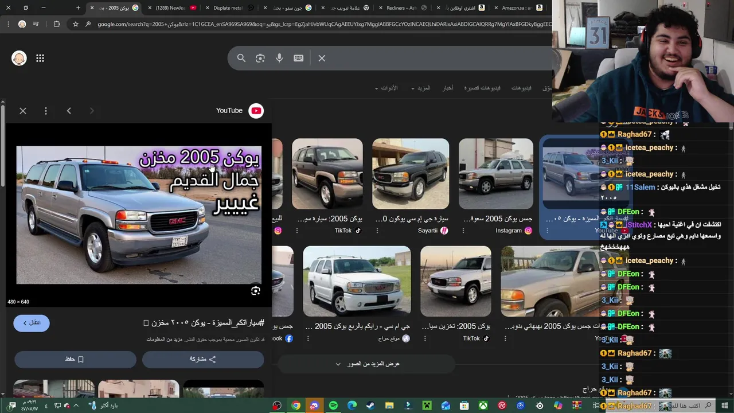Image resolution: width=734 pixels, height=413 pixels.
Task: Open Minecraft from the taskbar
Action: [427, 406]
